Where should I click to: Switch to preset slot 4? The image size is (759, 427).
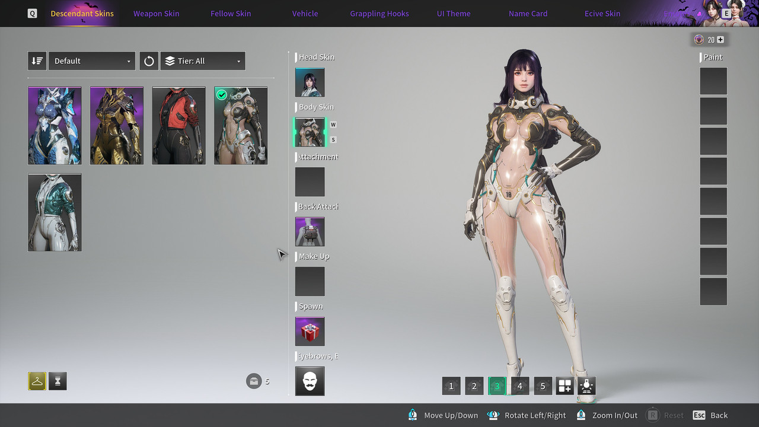pos(520,386)
